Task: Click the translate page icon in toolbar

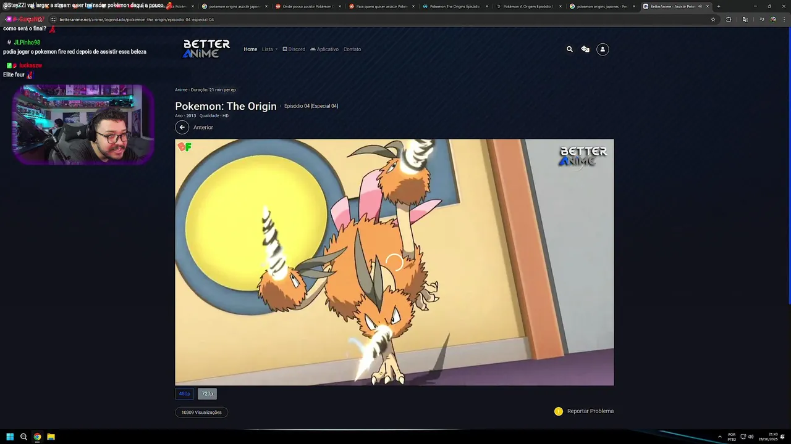Action: click(745, 19)
